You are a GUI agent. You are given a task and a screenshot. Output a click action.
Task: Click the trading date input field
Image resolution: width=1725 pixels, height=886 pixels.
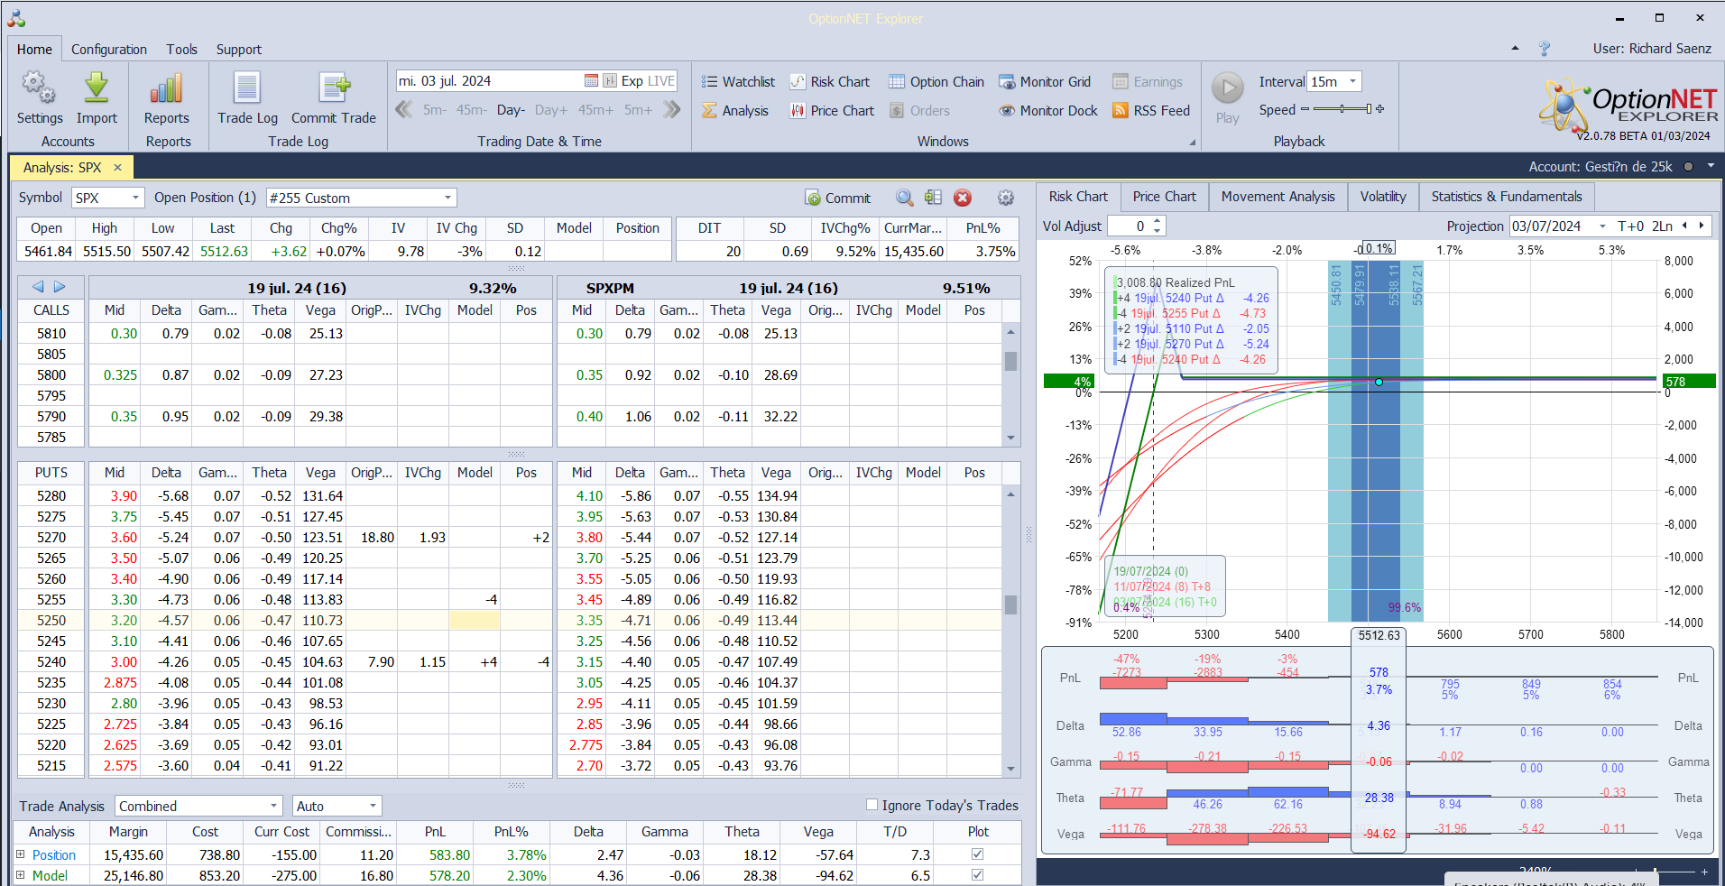(x=489, y=81)
